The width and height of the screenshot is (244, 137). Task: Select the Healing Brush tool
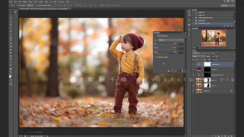(x=11, y=31)
